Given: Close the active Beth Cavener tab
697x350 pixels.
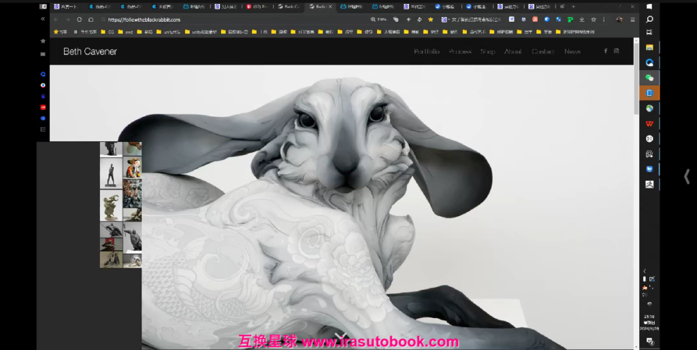Looking at the screenshot, I should (x=329, y=7).
